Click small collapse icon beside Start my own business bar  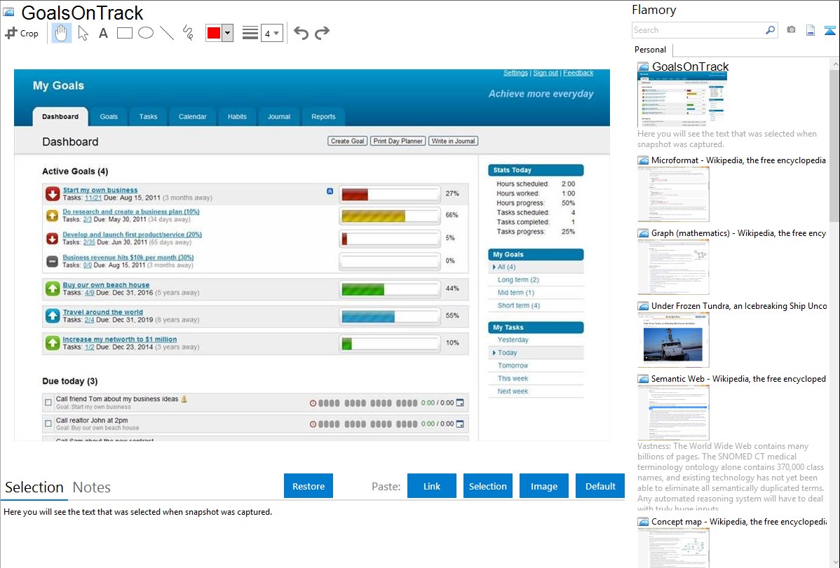coord(330,191)
